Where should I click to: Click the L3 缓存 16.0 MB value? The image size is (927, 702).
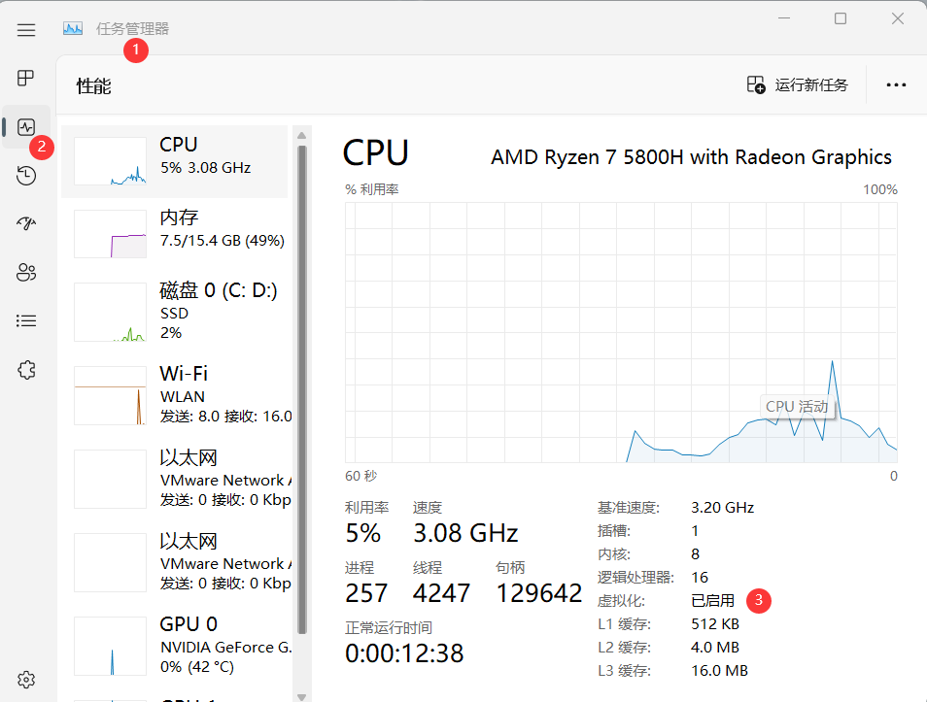click(x=719, y=671)
